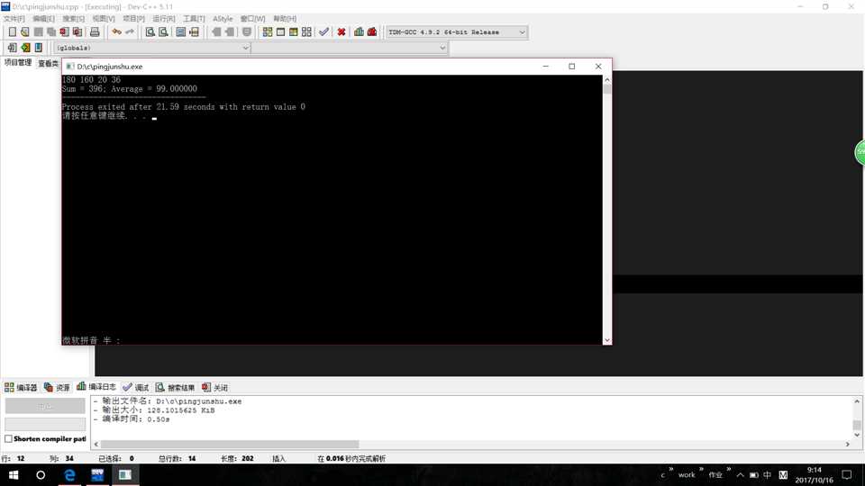Screen dimensions: 865x486
Task: Show hidden system tray icons chevron
Action: coord(740,475)
